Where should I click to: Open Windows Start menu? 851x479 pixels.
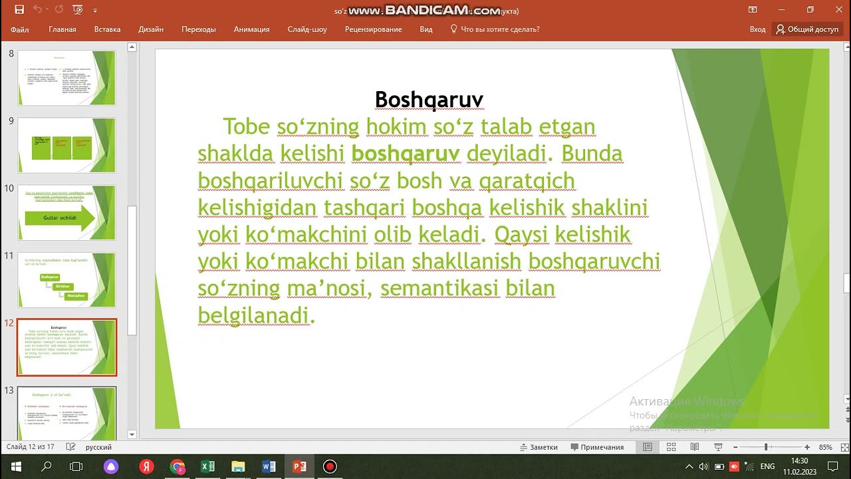16,466
